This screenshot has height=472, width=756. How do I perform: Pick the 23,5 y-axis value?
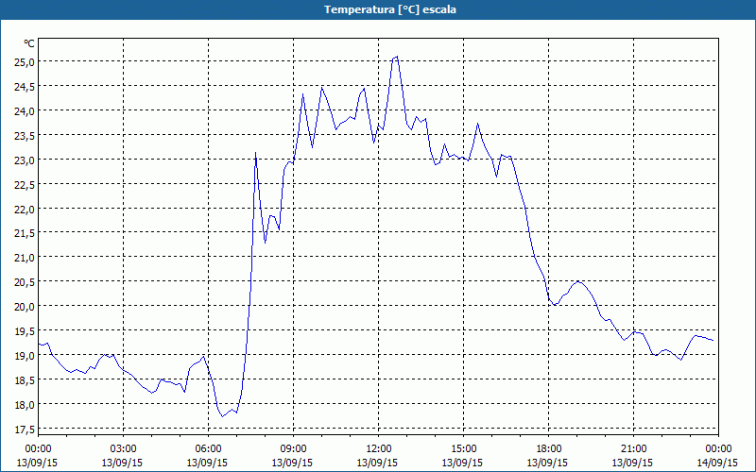[25, 135]
